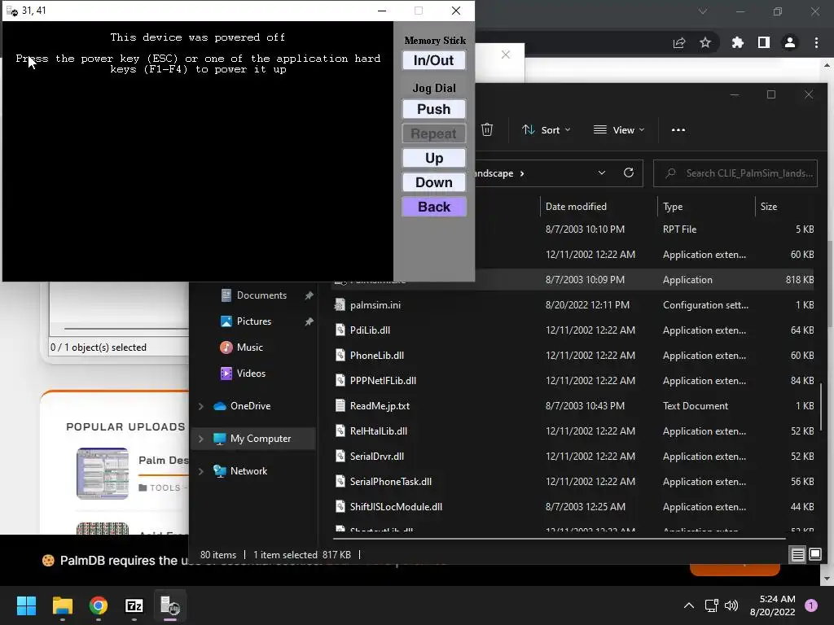The width and height of the screenshot is (834, 625).
Task: Open the Windows Start menu
Action: [x=26, y=605]
